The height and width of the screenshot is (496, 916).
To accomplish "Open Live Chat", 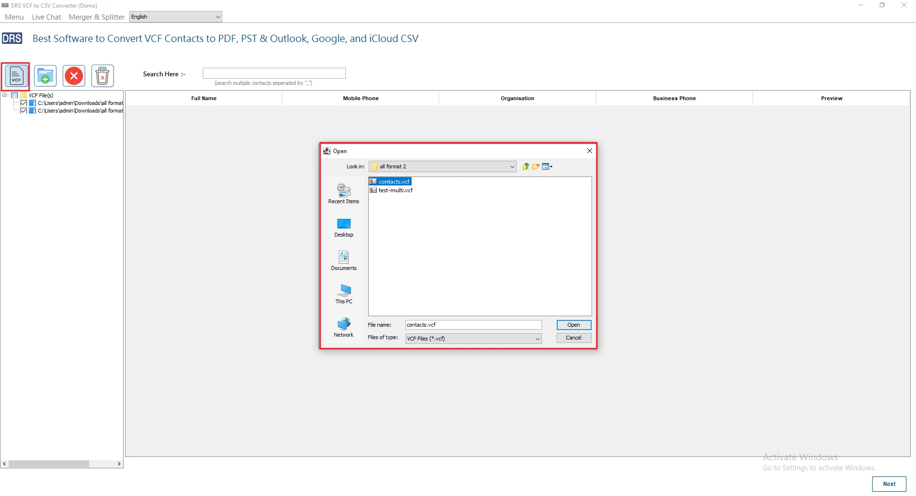I will [46, 17].
